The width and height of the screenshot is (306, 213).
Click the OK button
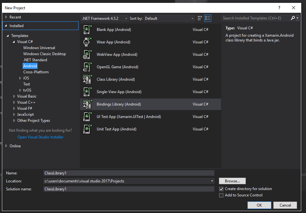tap(259, 205)
